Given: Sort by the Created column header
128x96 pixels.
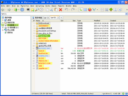Looking at the screenshot, I should coord(117,21).
